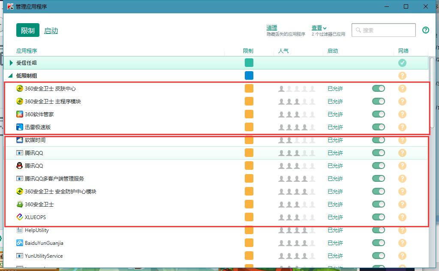Click the teal restriction swatch for 受信任组
This screenshot has height=271, width=439.
click(249, 63)
